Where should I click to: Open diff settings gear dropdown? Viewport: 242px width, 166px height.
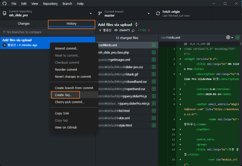pyautogui.click(x=229, y=37)
